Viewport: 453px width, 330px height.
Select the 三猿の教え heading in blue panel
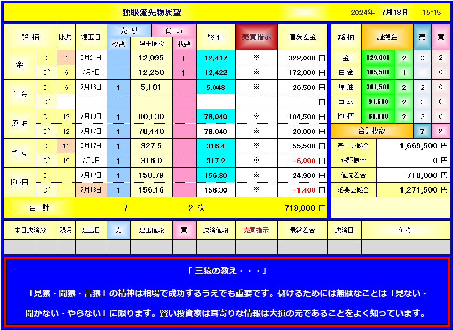pyautogui.click(x=227, y=271)
